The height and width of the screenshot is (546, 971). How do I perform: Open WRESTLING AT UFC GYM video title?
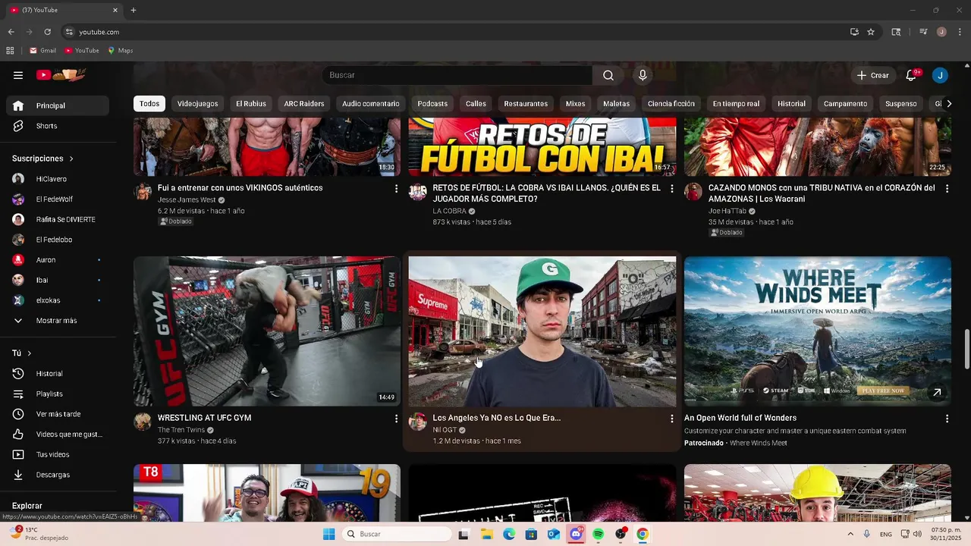[204, 418]
